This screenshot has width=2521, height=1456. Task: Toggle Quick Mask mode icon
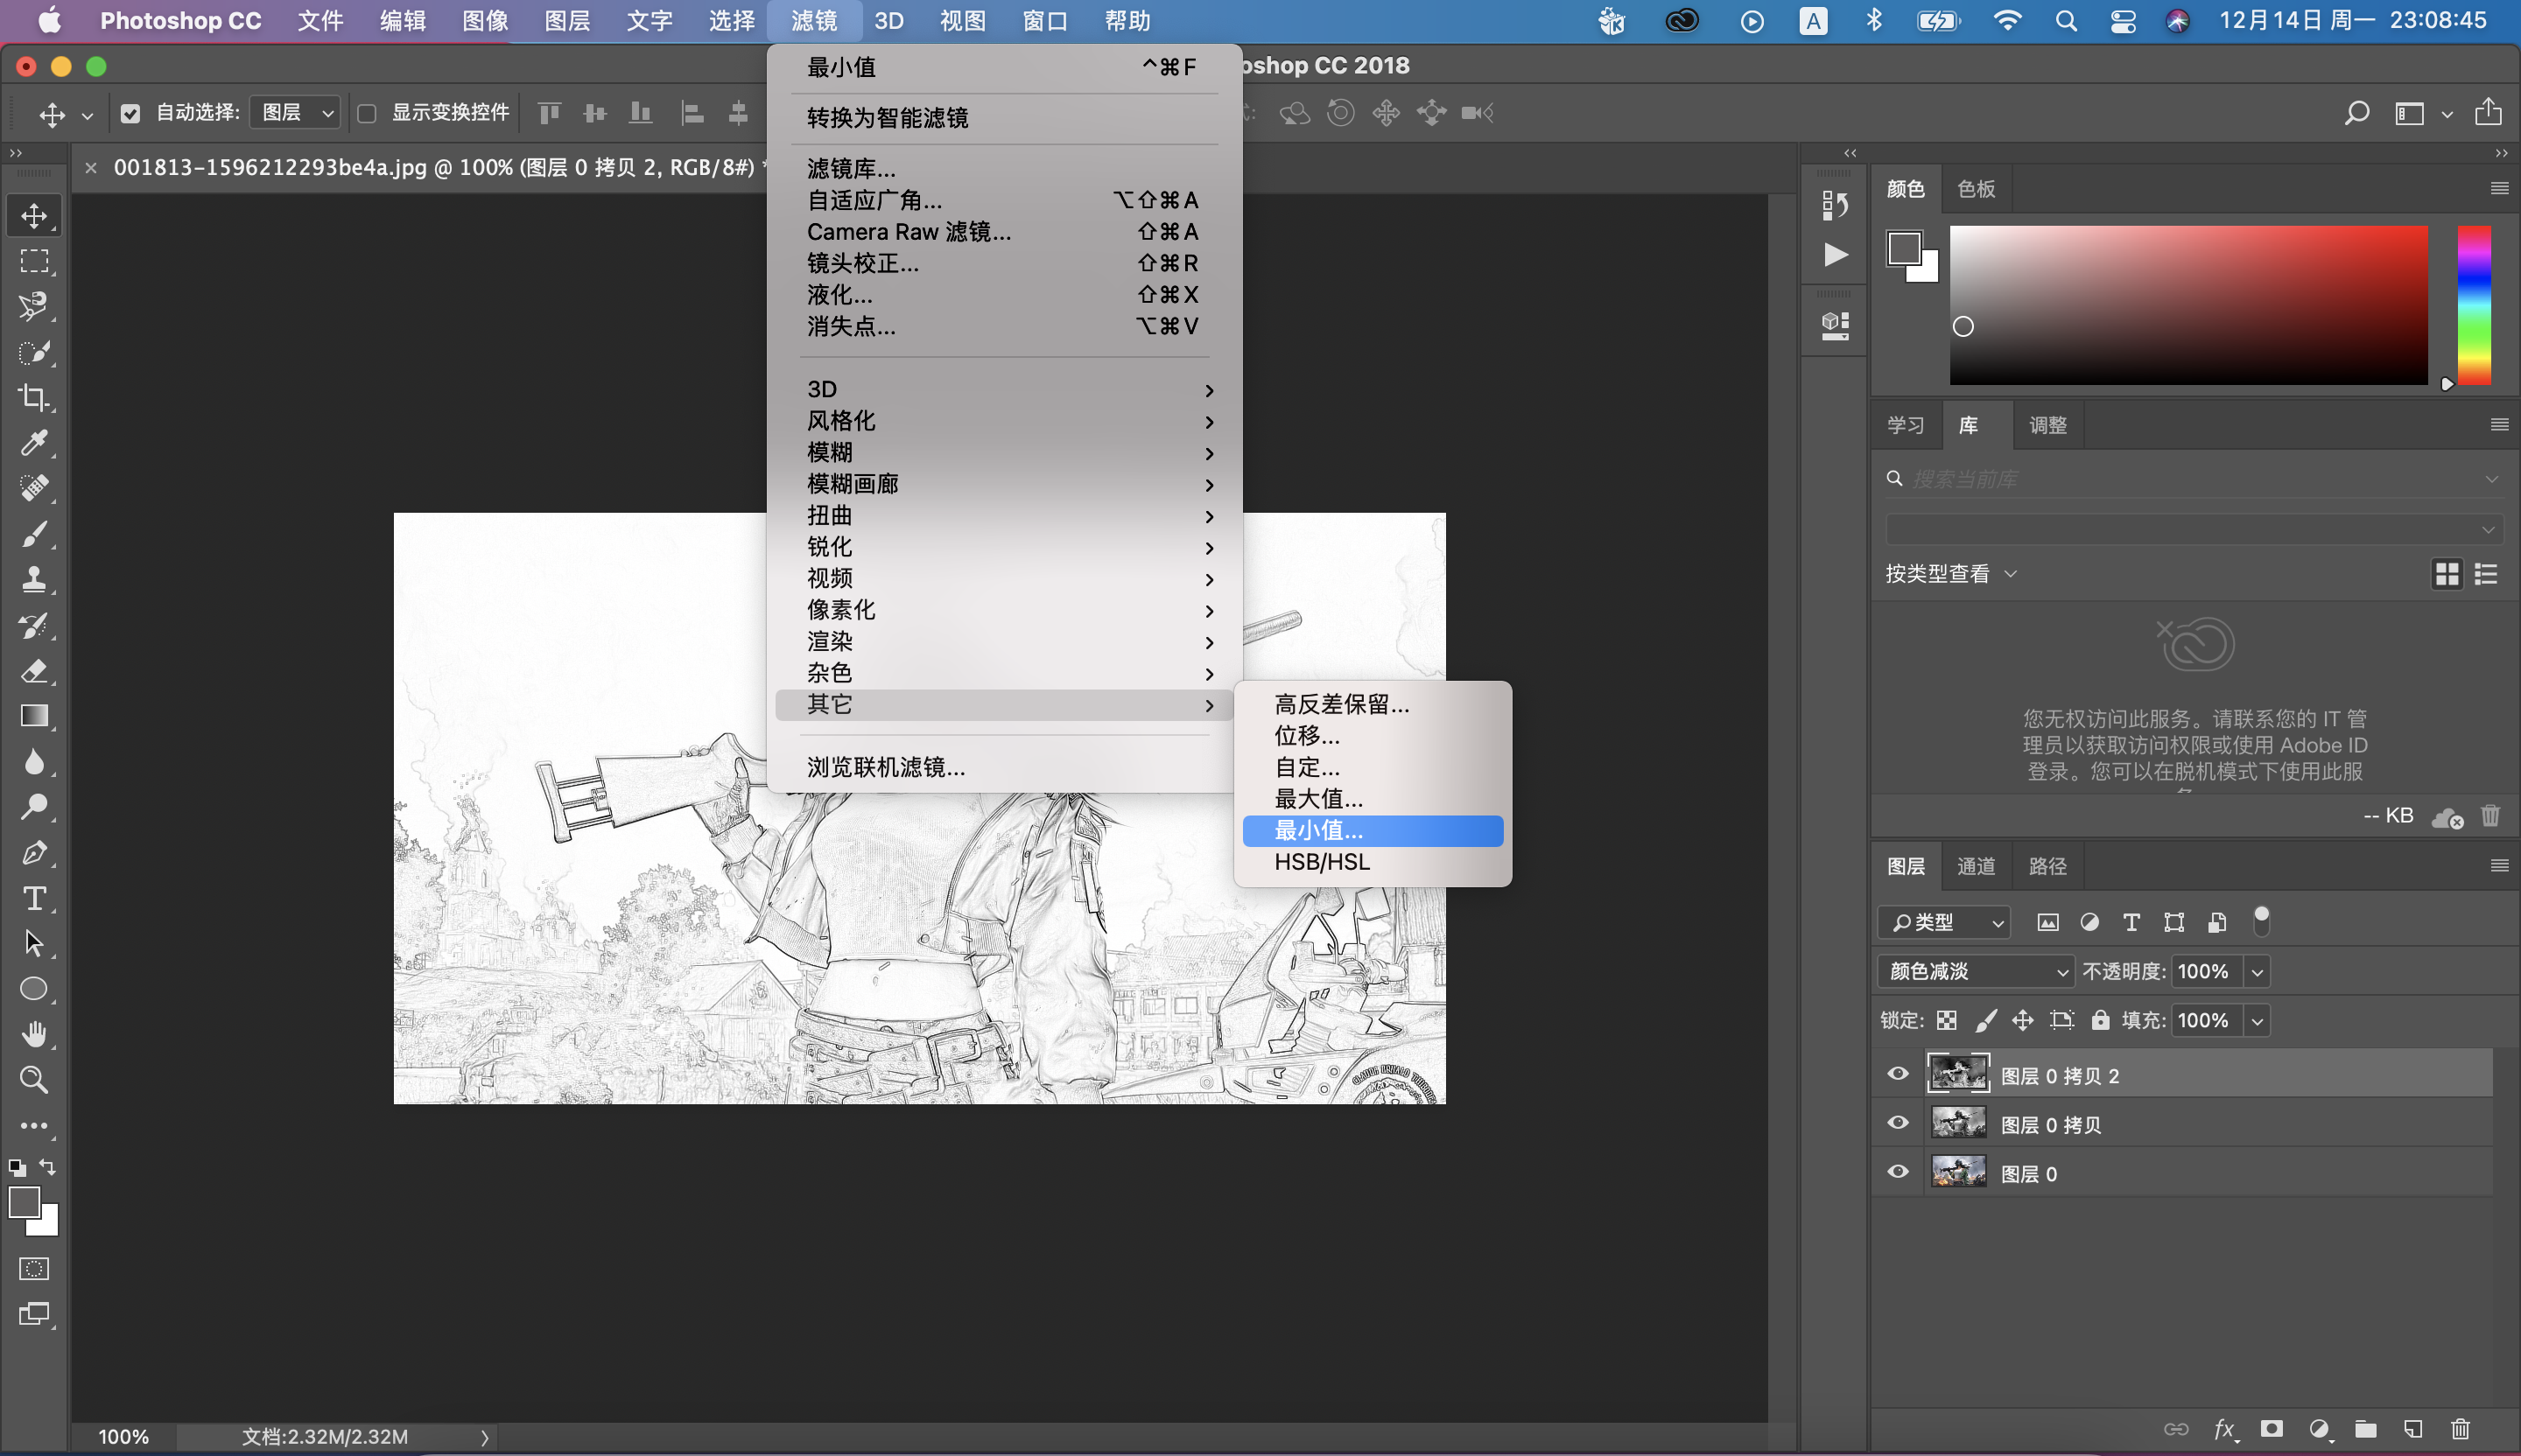[34, 1269]
